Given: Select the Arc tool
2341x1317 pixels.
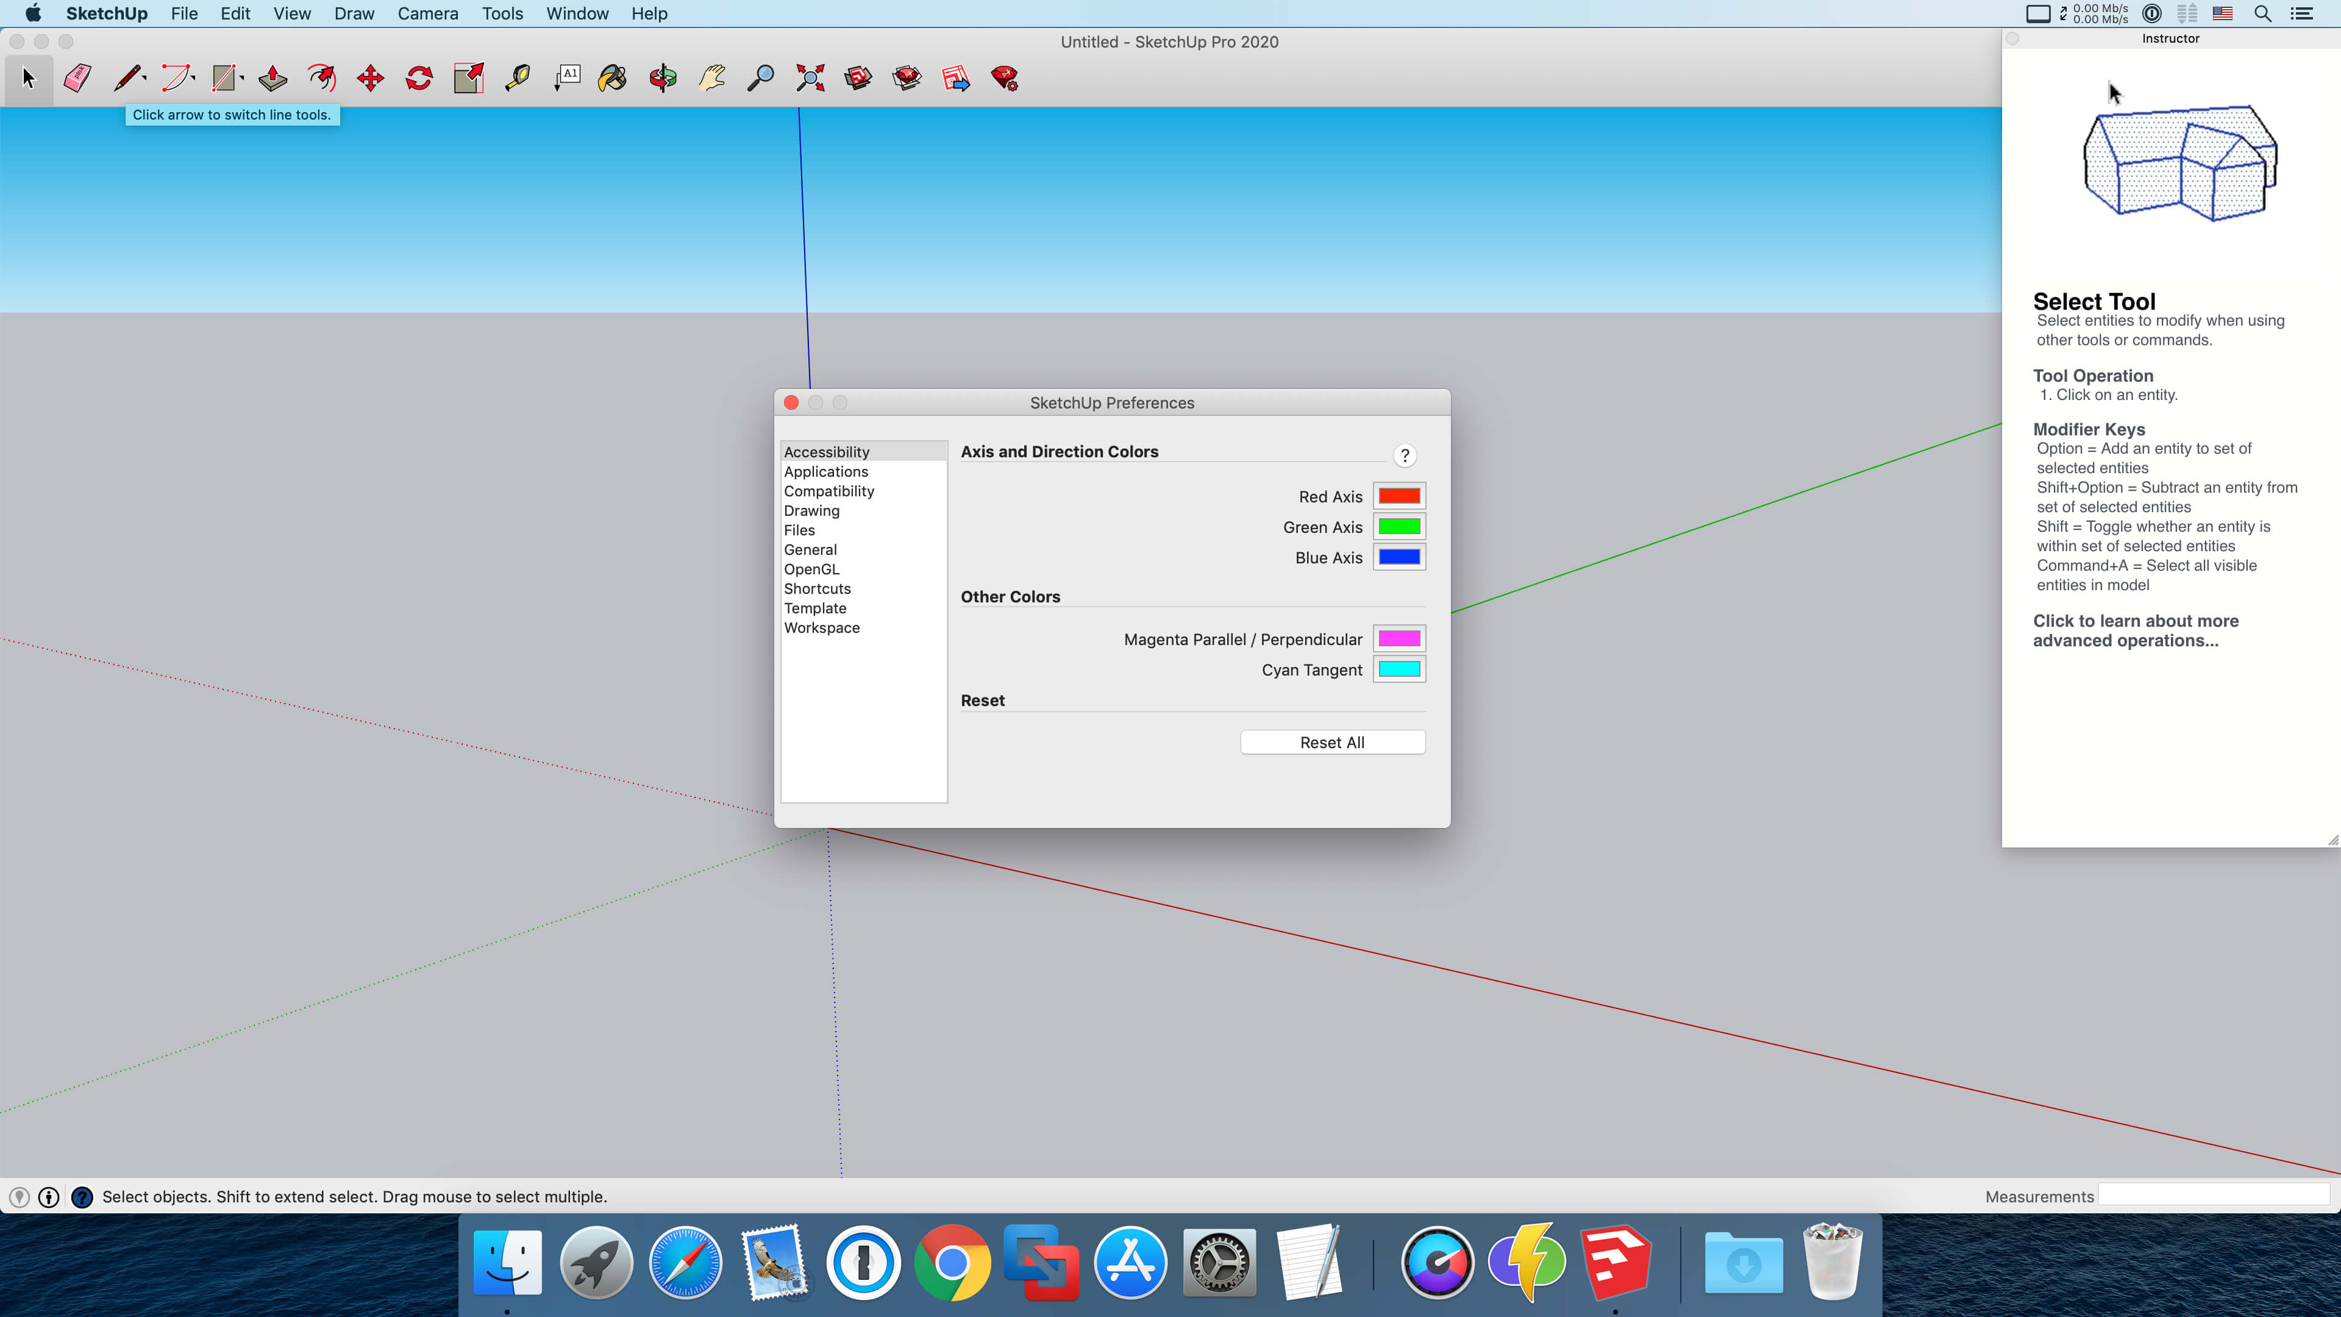Looking at the screenshot, I should point(176,78).
